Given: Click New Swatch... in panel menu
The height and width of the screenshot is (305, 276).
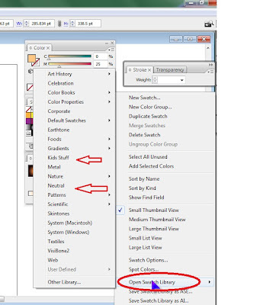Looking at the screenshot, I should pos(165,98).
